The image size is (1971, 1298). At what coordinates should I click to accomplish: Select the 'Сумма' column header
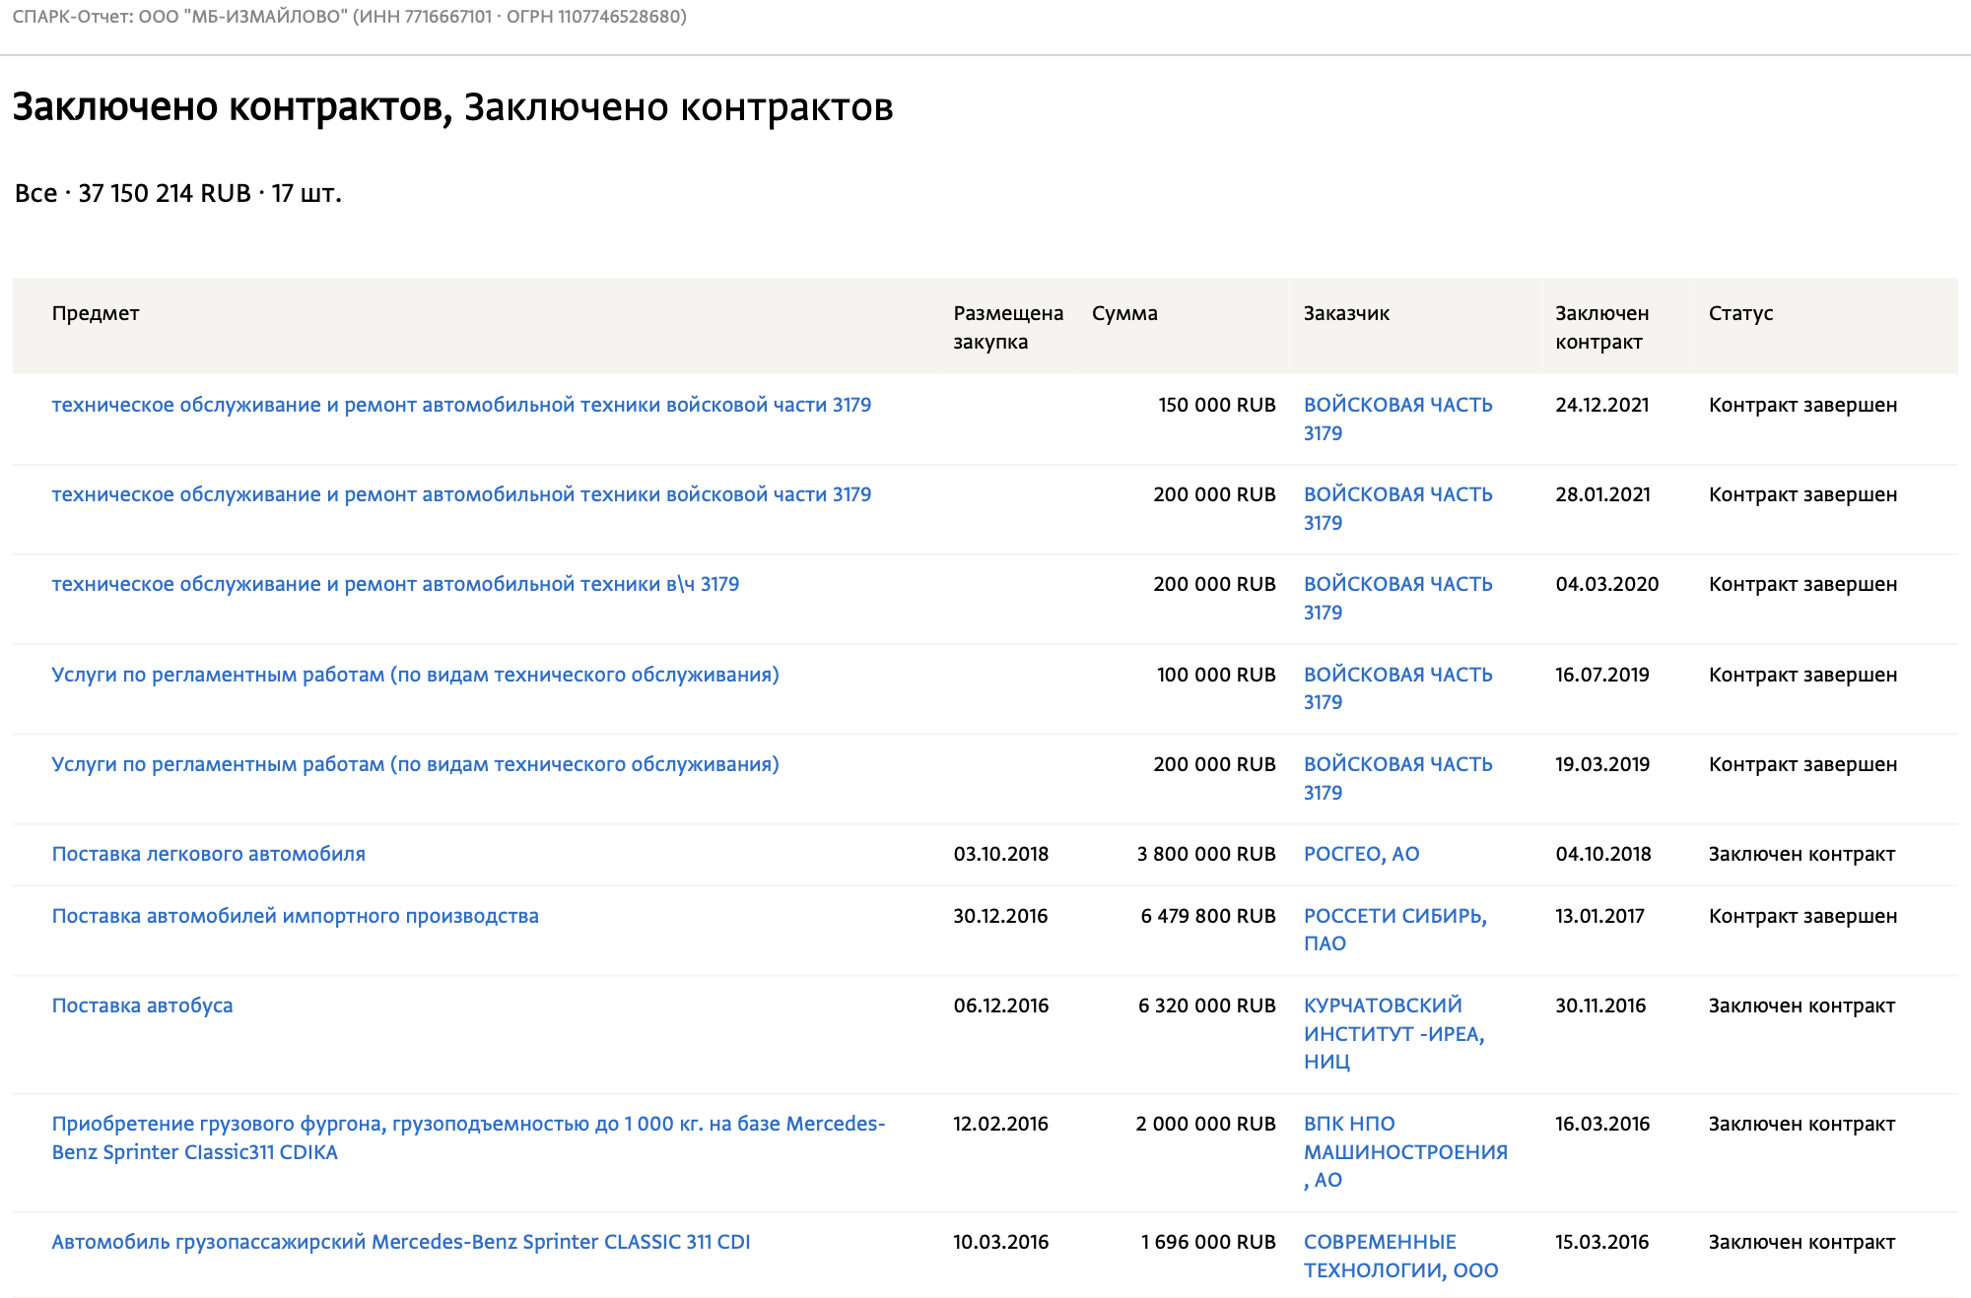point(1124,313)
